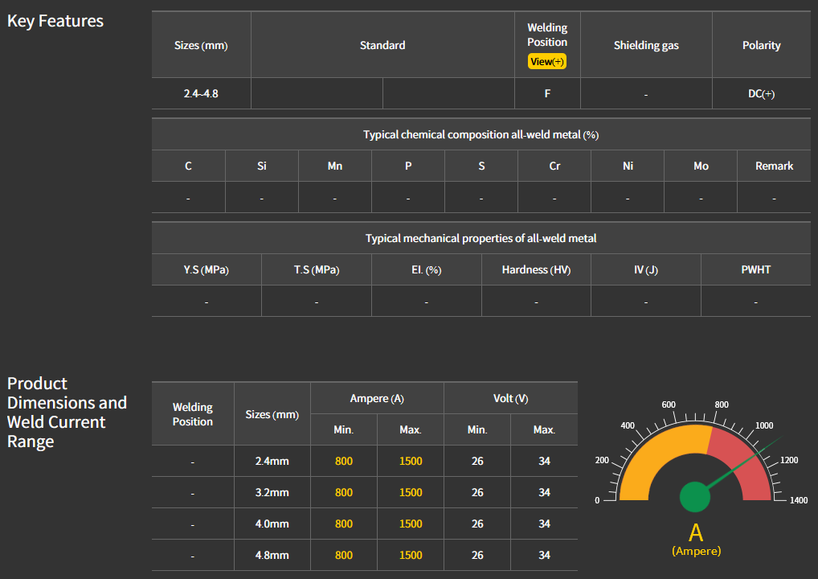This screenshot has height=579, width=818.
Task: Click the PWHT column header
Action: click(x=755, y=270)
